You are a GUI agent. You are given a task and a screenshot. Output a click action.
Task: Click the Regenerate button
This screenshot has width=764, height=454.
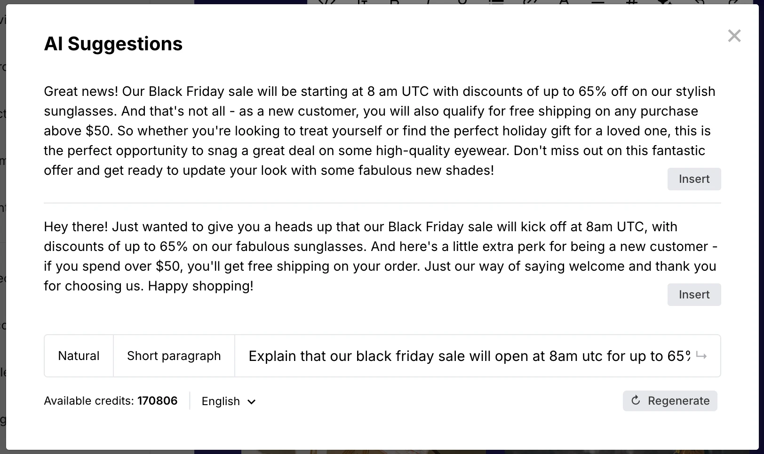[x=669, y=401]
